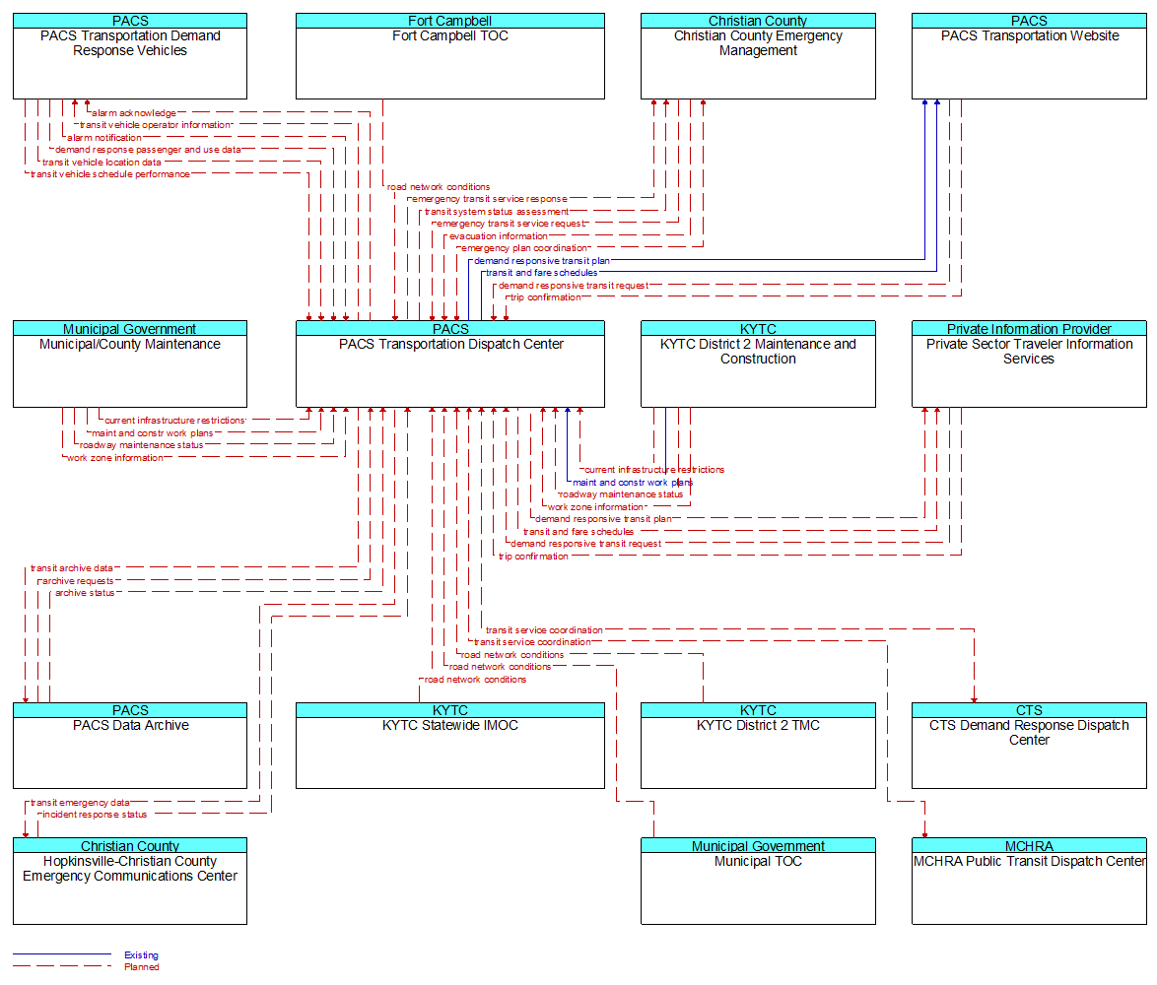Click 'transit and fare schedules' near the PACS Transportation Website

tap(542, 273)
